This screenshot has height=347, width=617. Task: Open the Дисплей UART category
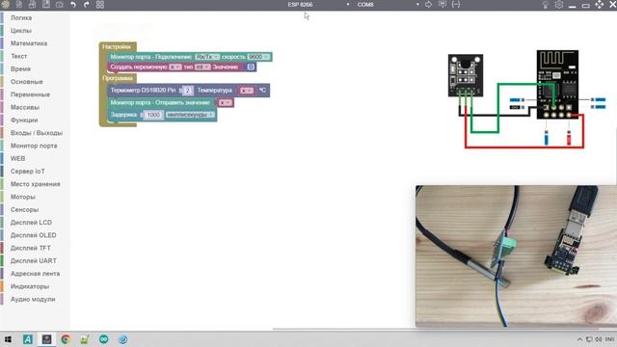click(x=34, y=261)
